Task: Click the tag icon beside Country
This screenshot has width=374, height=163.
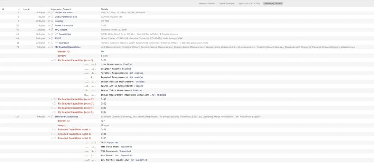Action: point(52,21)
